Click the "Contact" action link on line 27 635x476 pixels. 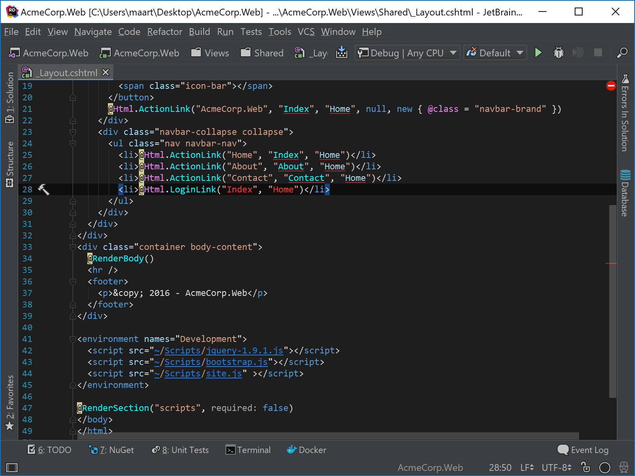coord(306,178)
